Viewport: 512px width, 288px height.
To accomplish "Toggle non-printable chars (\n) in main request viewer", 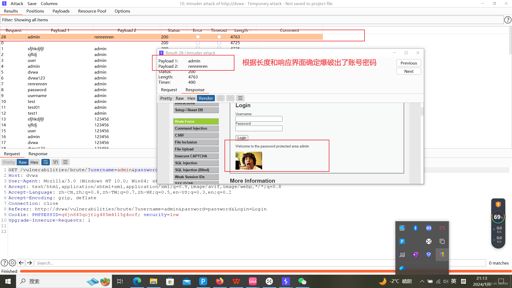I will [x=55, y=162].
